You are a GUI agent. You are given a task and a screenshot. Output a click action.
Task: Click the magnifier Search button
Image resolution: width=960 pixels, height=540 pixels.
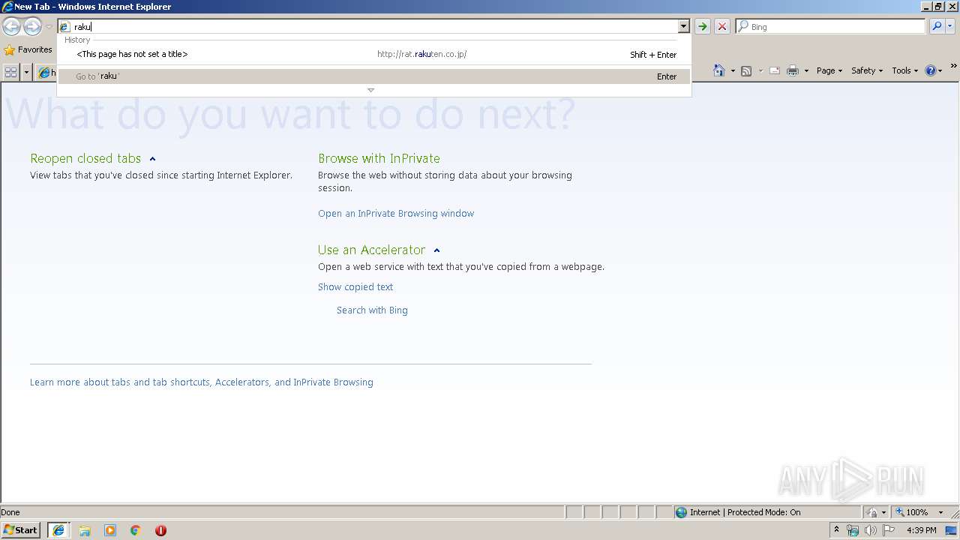pyautogui.click(x=936, y=26)
